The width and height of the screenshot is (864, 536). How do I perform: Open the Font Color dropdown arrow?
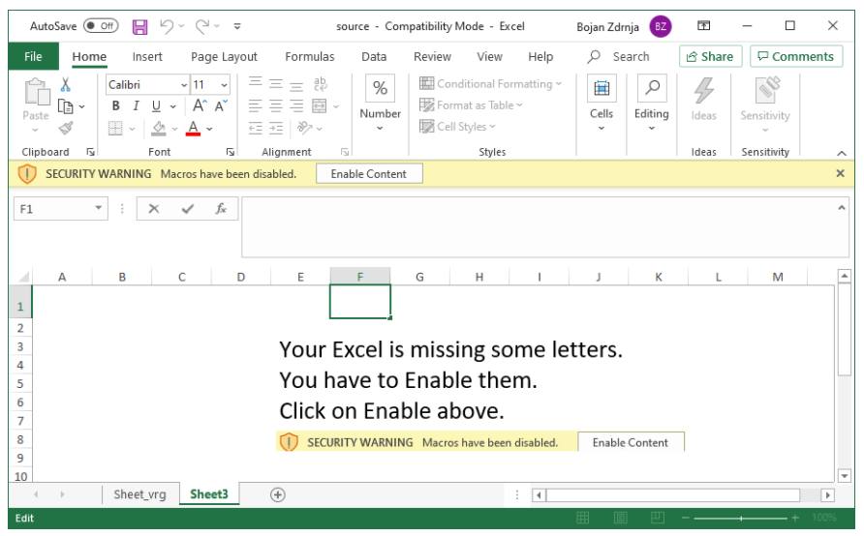pyautogui.click(x=210, y=129)
